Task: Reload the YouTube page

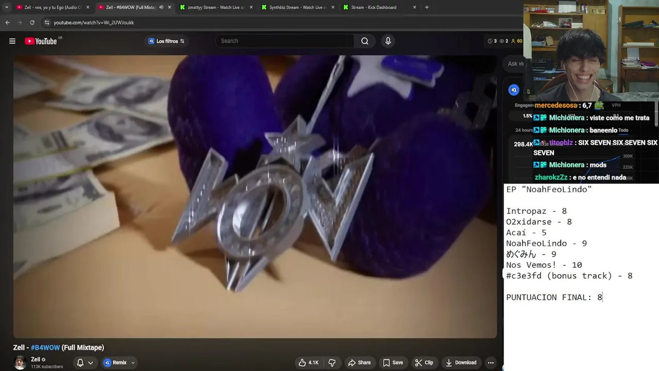Action: [x=32, y=23]
